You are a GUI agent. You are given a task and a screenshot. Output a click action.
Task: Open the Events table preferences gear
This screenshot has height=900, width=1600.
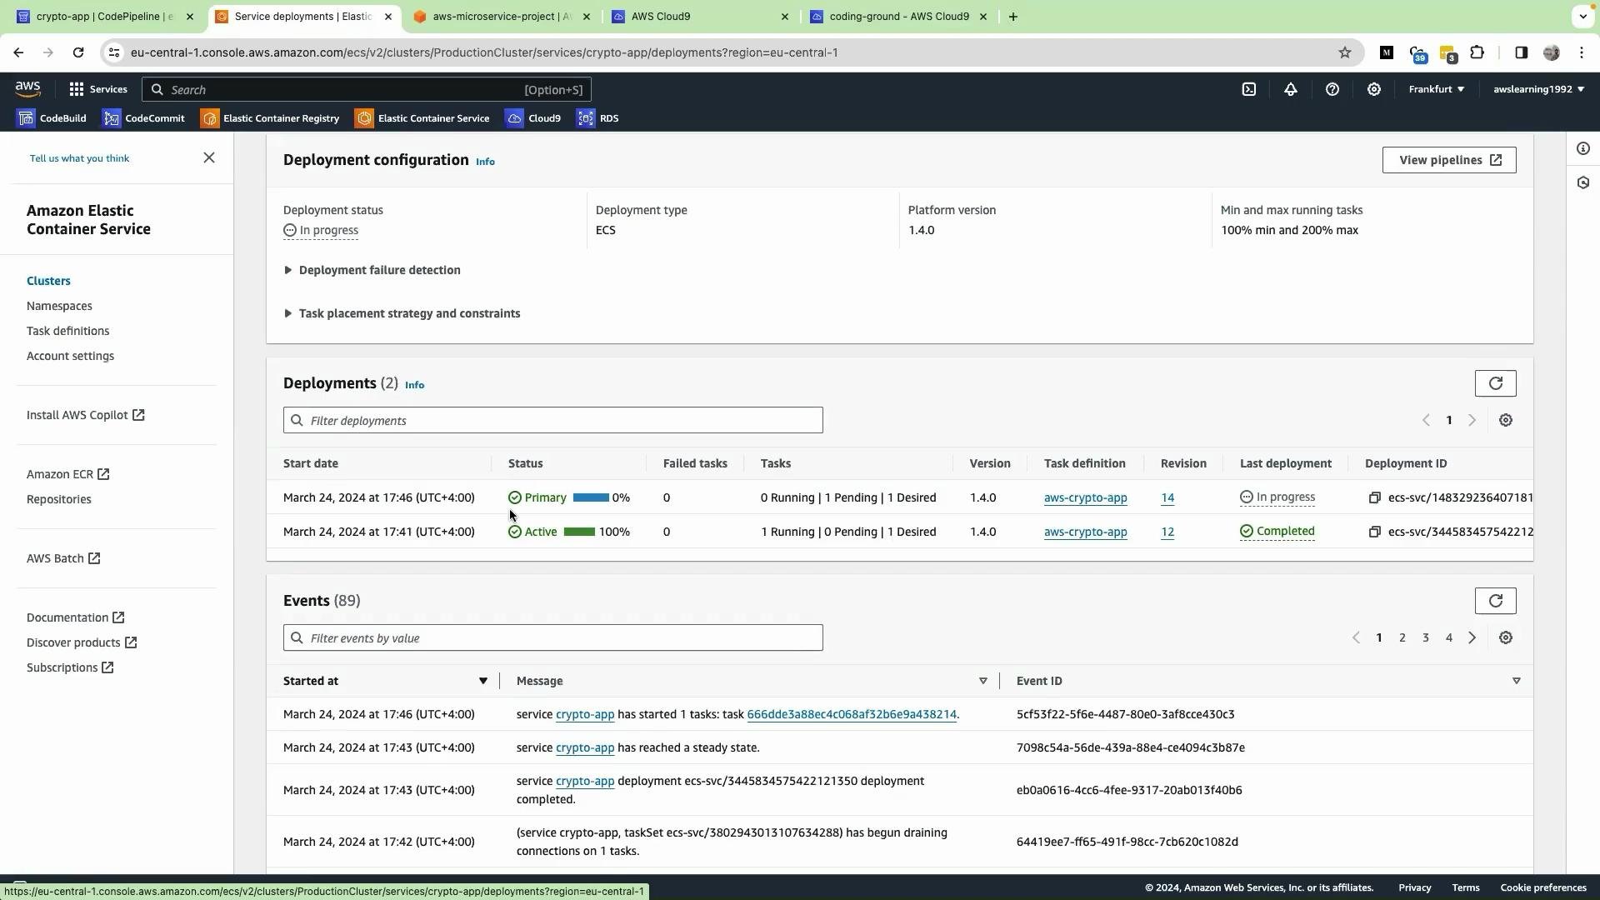[x=1506, y=638]
